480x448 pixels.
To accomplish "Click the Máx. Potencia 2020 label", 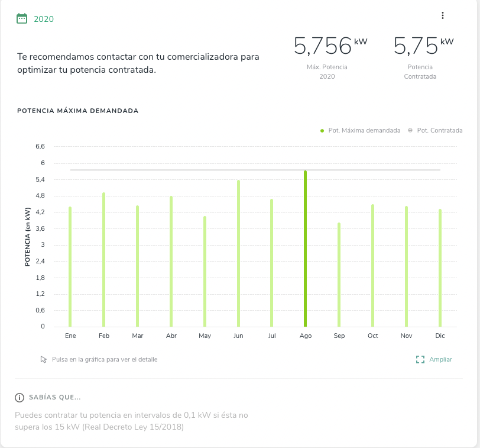I will (327, 72).
